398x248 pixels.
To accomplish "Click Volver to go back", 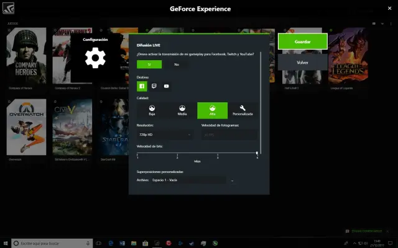I will pyautogui.click(x=303, y=62).
